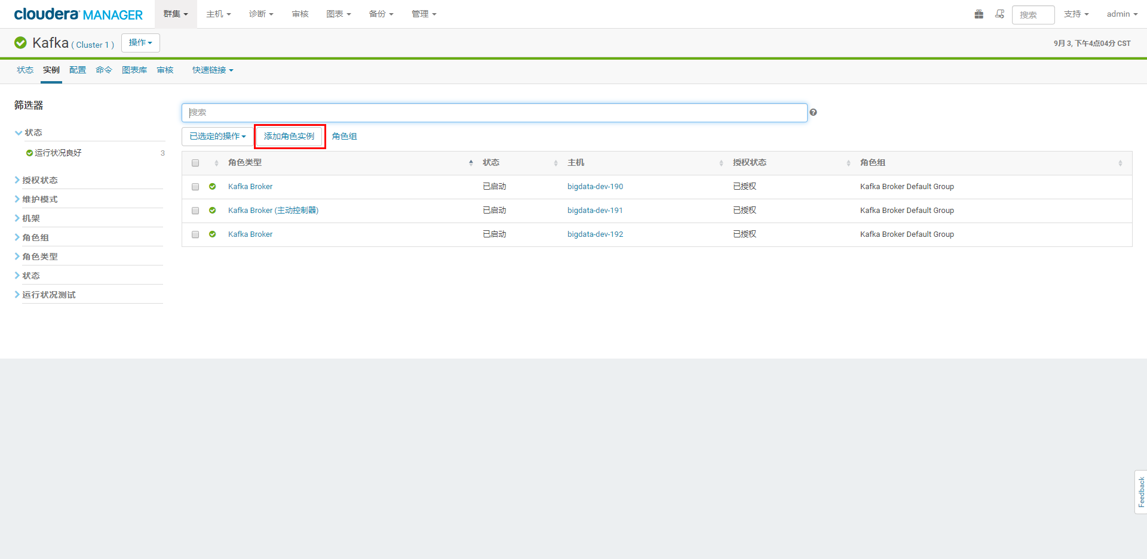切换到配置标签页
The height and width of the screenshot is (559, 1147).
pyautogui.click(x=78, y=70)
